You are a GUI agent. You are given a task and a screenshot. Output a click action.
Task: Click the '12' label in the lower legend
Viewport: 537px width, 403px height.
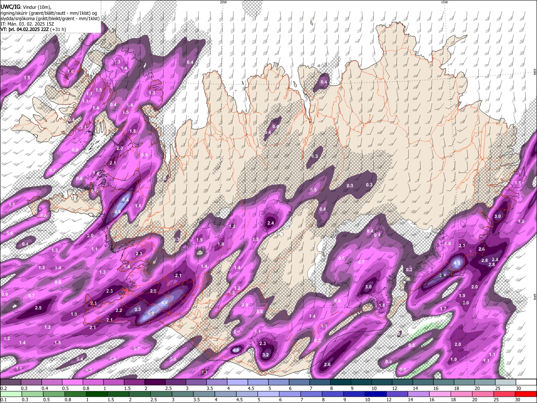click(x=389, y=399)
